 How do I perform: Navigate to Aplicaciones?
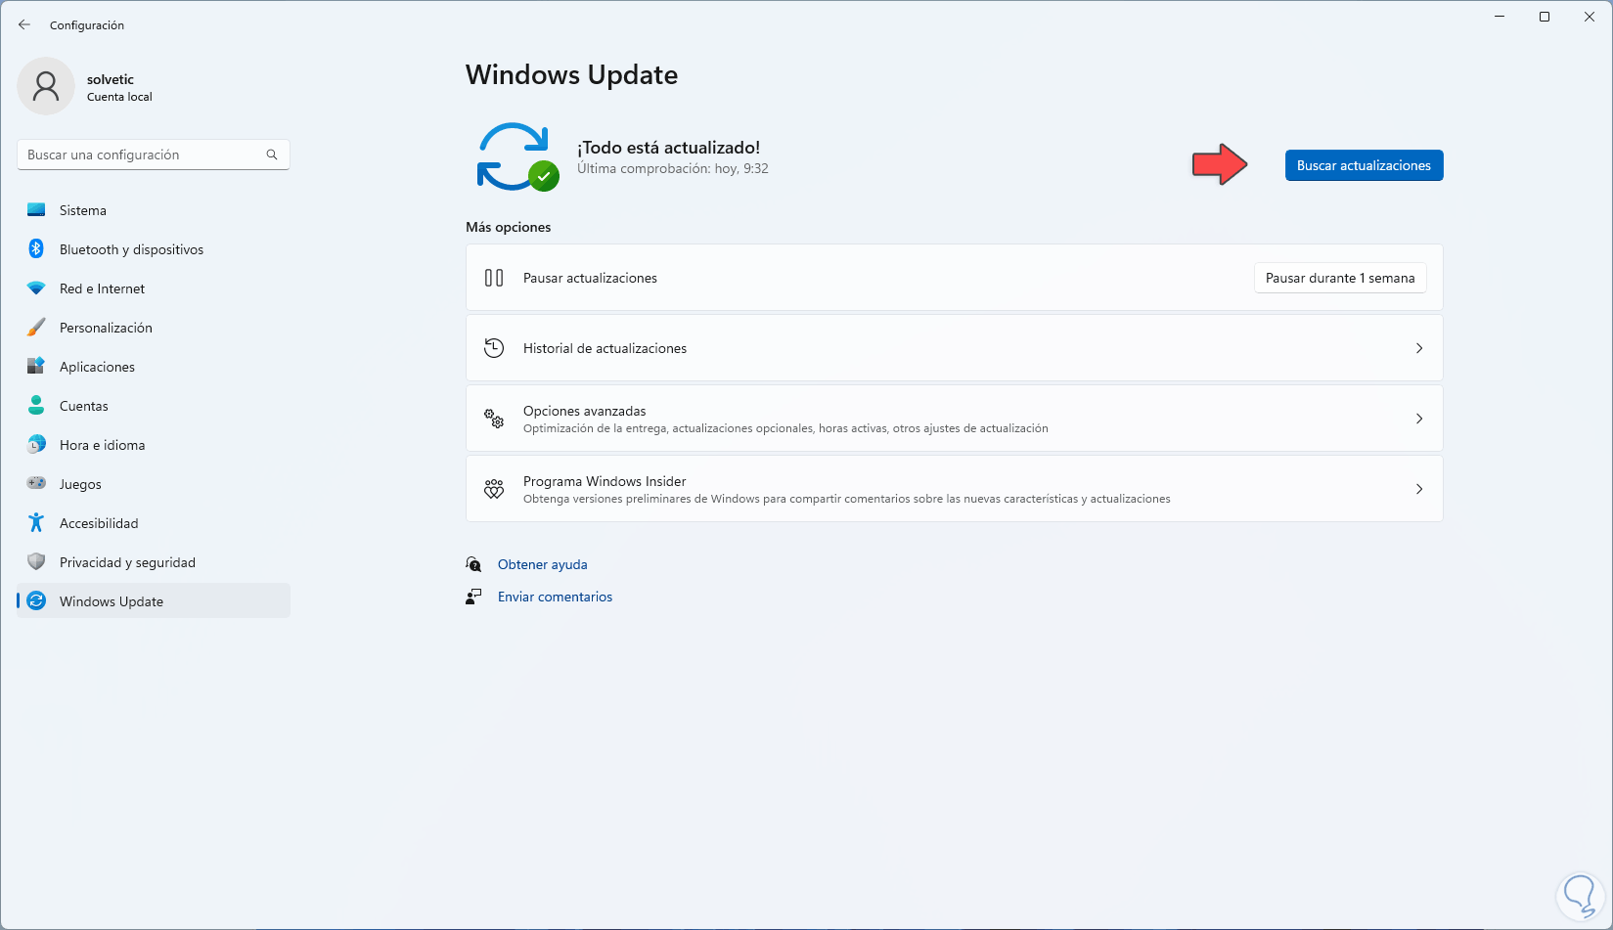154,367
